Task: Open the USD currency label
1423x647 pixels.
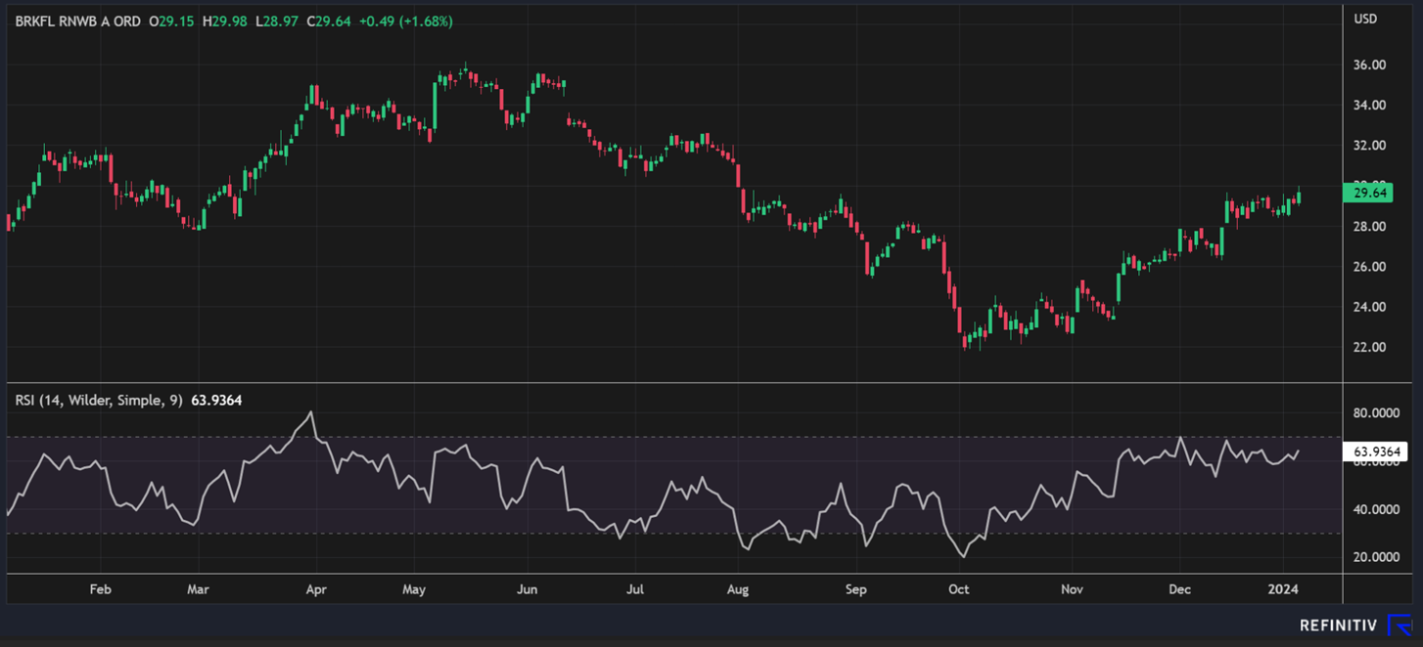Action: coord(1365,20)
